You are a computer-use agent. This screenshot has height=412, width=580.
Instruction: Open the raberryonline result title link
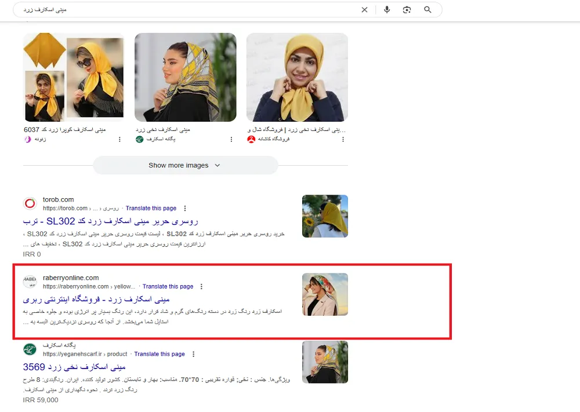[96, 300]
